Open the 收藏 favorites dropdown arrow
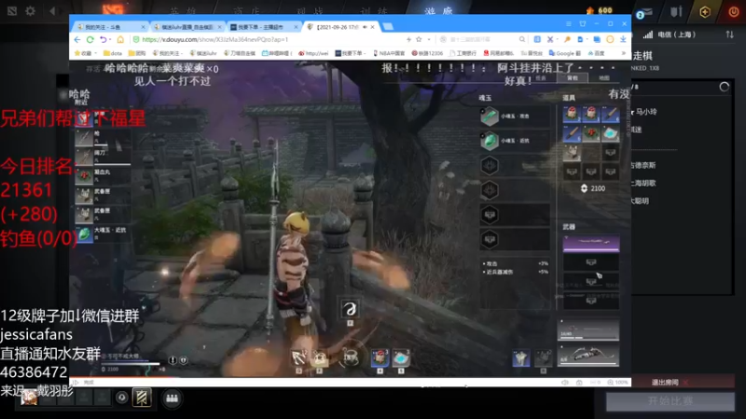This screenshot has width=746, height=419. [x=96, y=53]
